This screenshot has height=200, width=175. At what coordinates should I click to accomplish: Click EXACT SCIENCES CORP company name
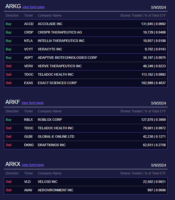(x=57, y=83)
